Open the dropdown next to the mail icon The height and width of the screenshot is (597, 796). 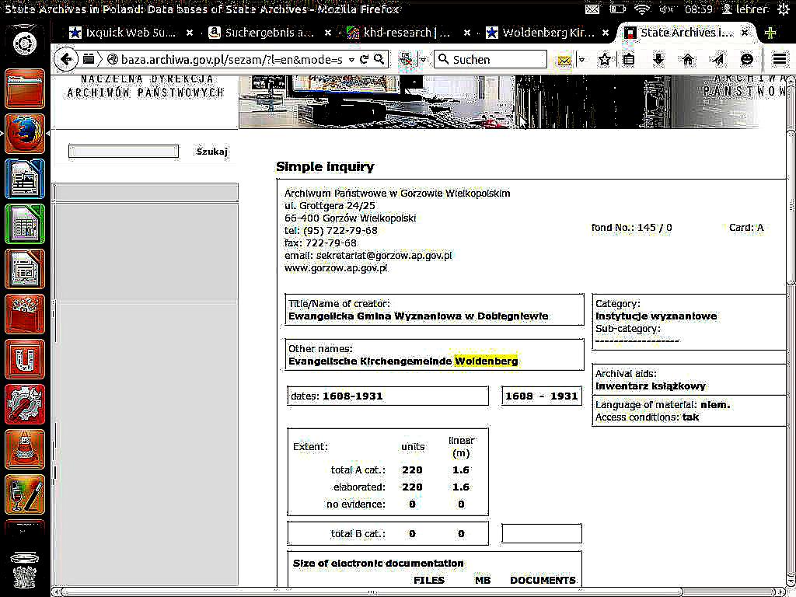(x=581, y=59)
